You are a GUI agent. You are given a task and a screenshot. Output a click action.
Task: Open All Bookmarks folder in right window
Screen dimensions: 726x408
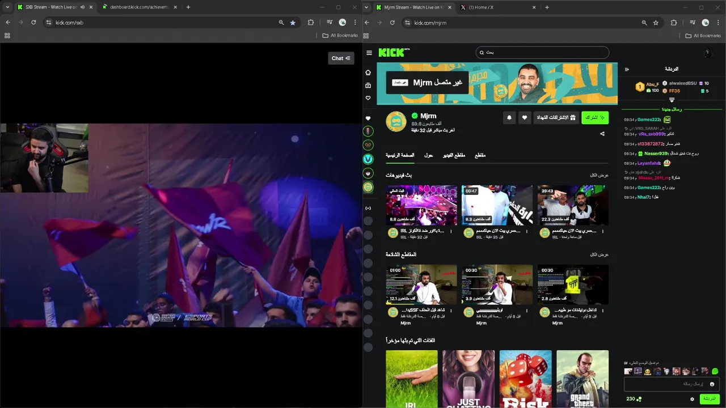point(703,35)
